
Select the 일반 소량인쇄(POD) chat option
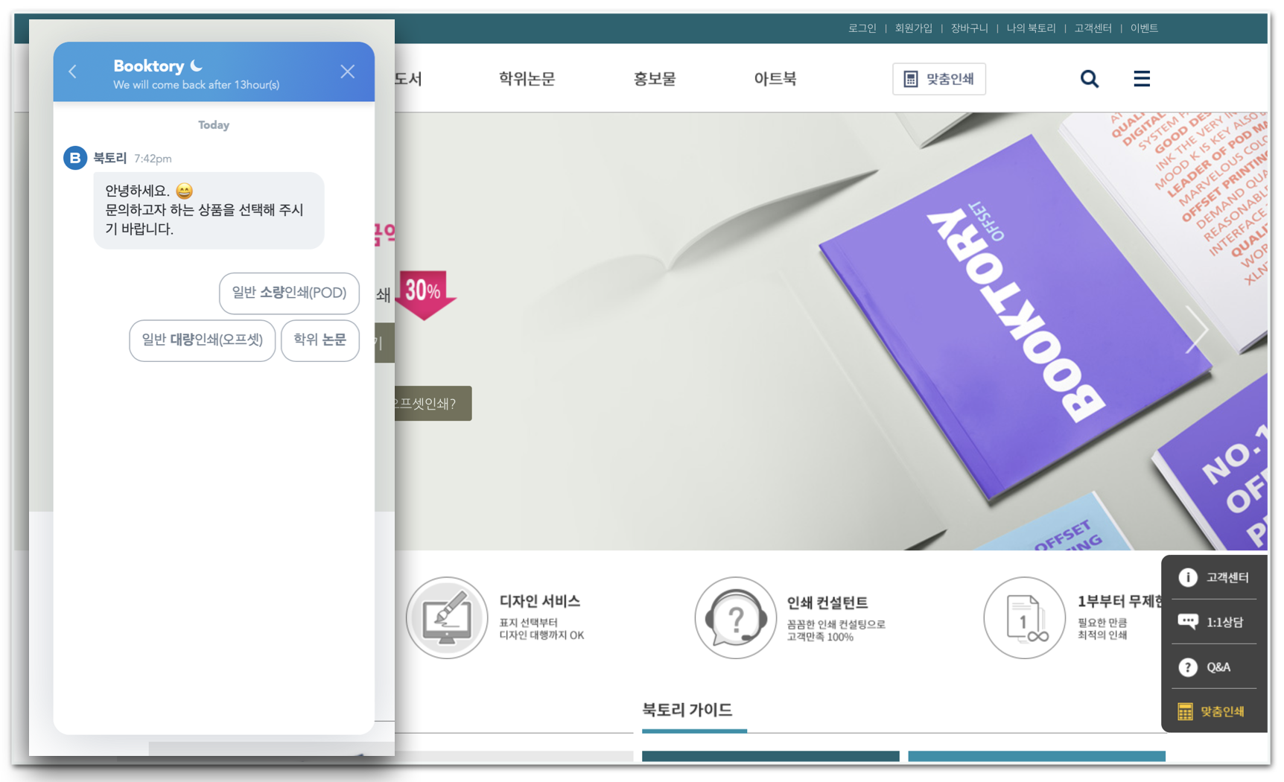[289, 293]
